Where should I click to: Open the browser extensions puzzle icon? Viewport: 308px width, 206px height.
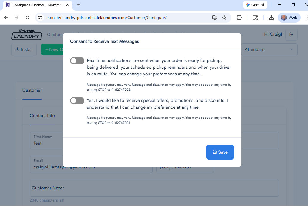coord(239,18)
